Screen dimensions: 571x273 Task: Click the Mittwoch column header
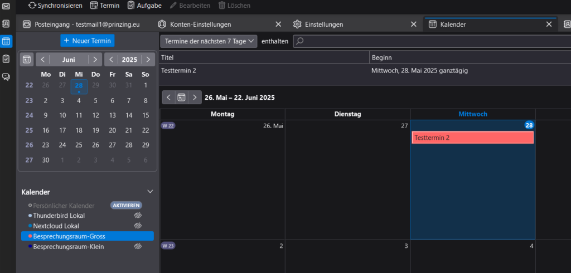(473, 114)
